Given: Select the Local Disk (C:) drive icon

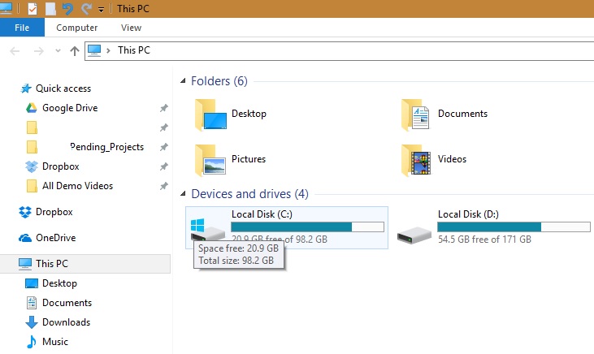Looking at the screenshot, I should tap(207, 228).
